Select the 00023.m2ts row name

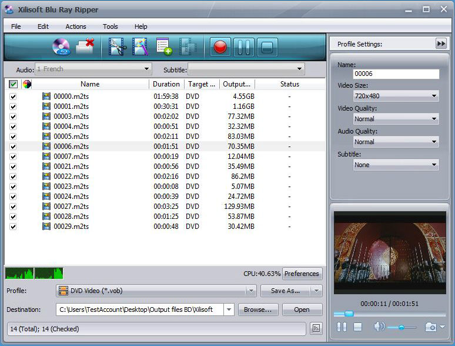point(71,187)
